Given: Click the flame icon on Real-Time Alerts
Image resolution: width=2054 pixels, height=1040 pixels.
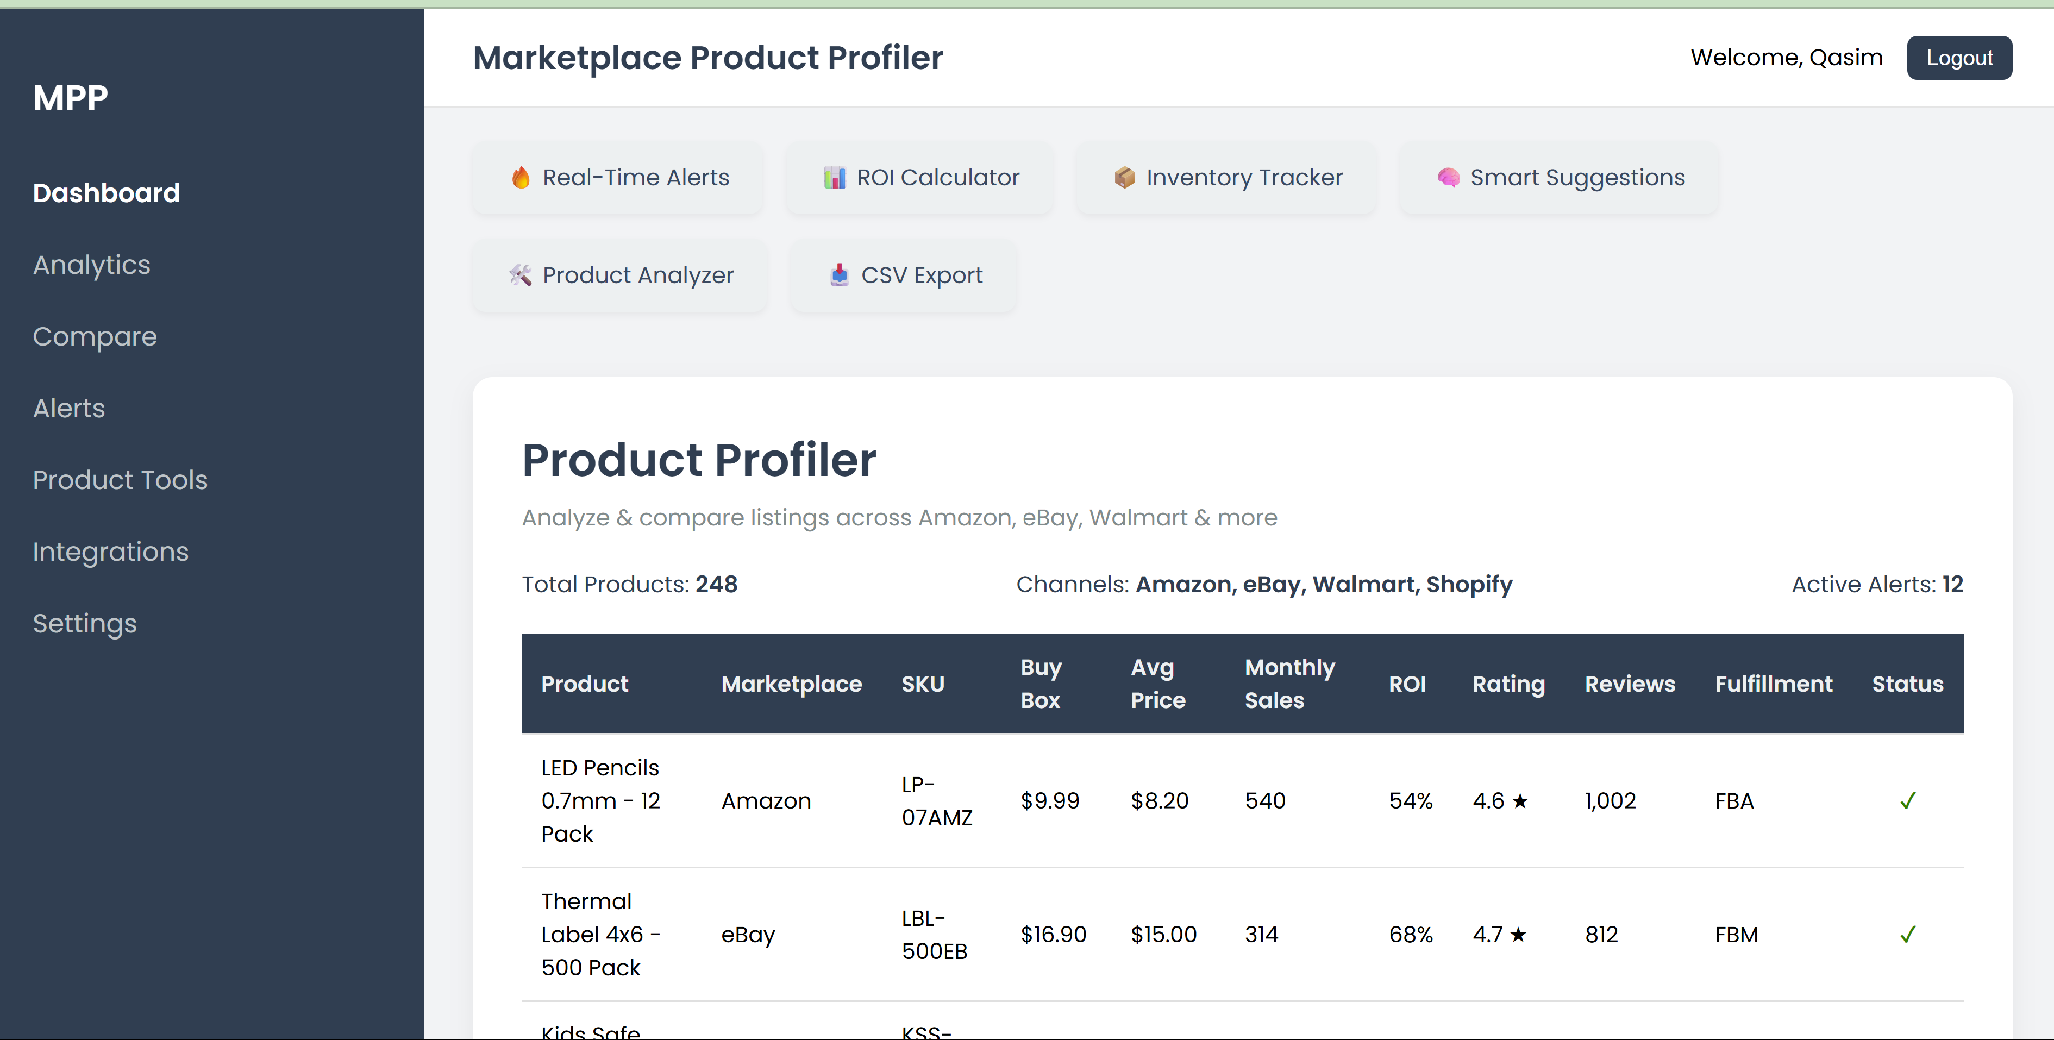Looking at the screenshot, I should tap(521, 177).
